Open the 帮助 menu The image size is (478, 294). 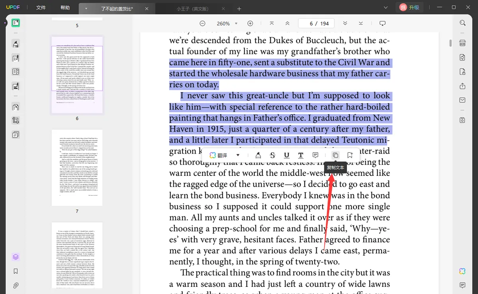65,8
